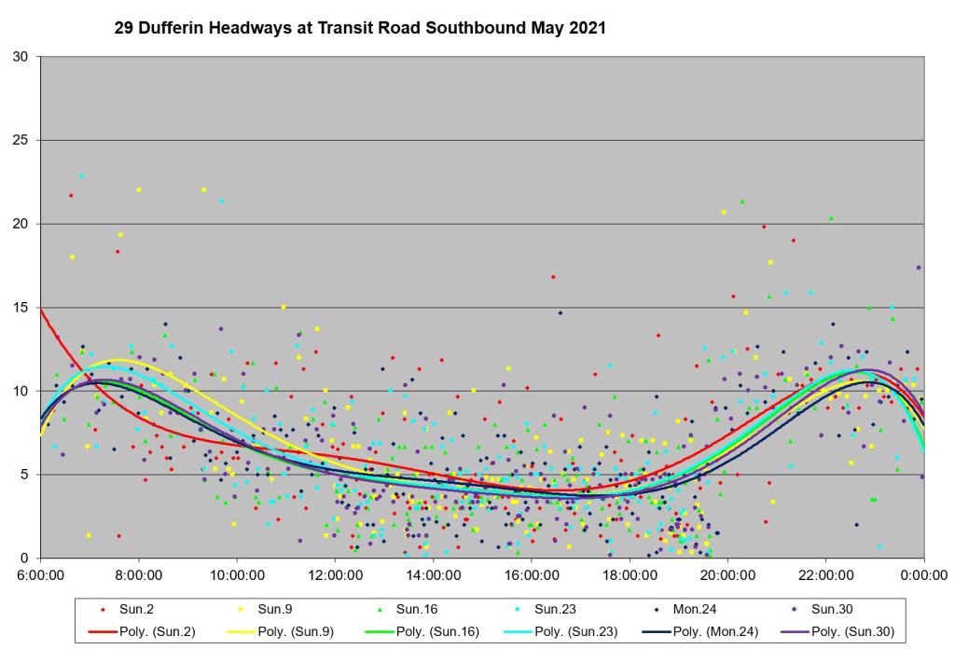Screen dimensions: 955x649
Task: Select the green Poly. (Sun.16) legend line
Action: pos(380,631)
